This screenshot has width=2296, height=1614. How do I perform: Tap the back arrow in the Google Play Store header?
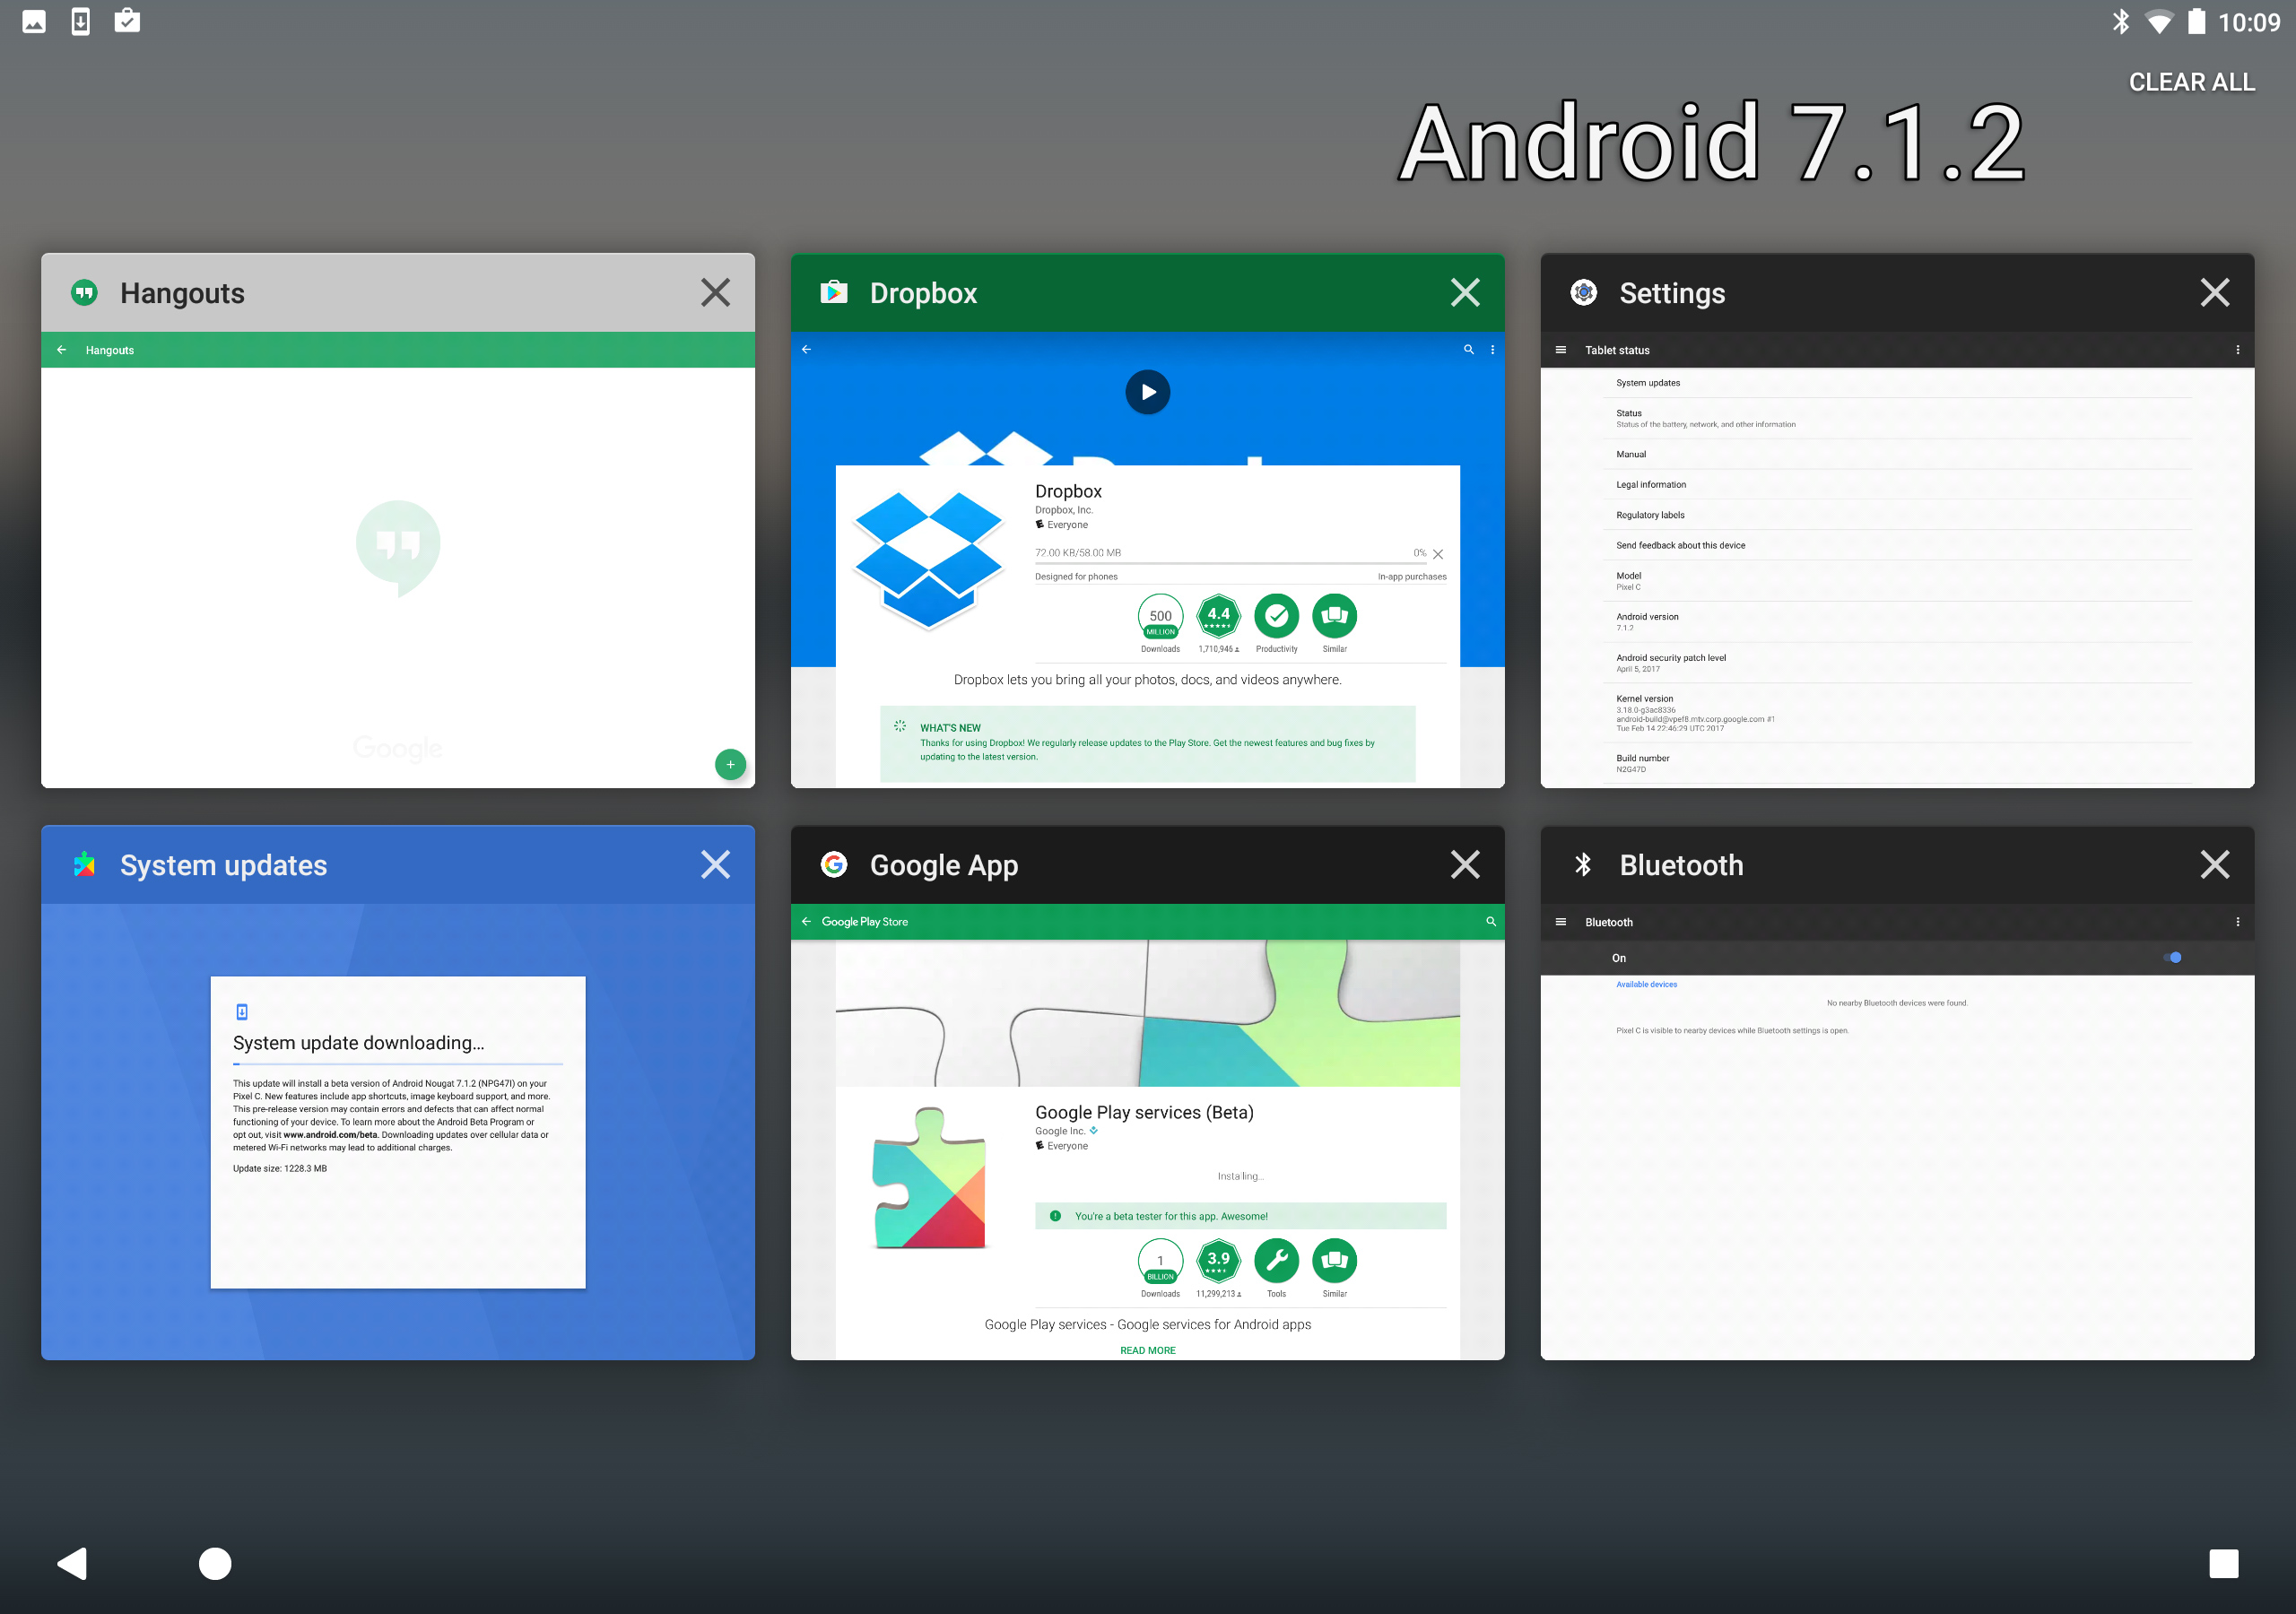tap(806, 921)
